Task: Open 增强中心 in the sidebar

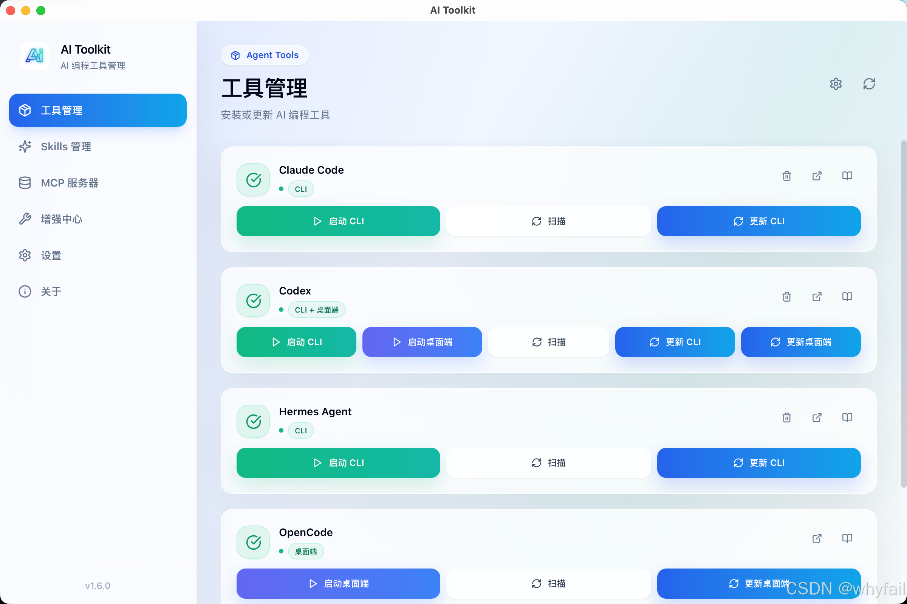Action: pyautogui.click(x=98, y=219)
